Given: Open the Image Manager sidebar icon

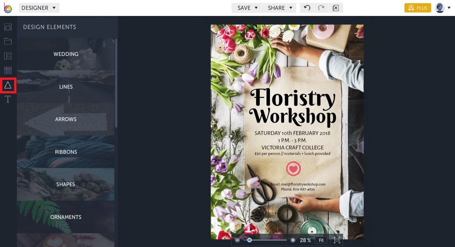Looking at the screenshot, I should pyautogui.click(x=8, y=27).
